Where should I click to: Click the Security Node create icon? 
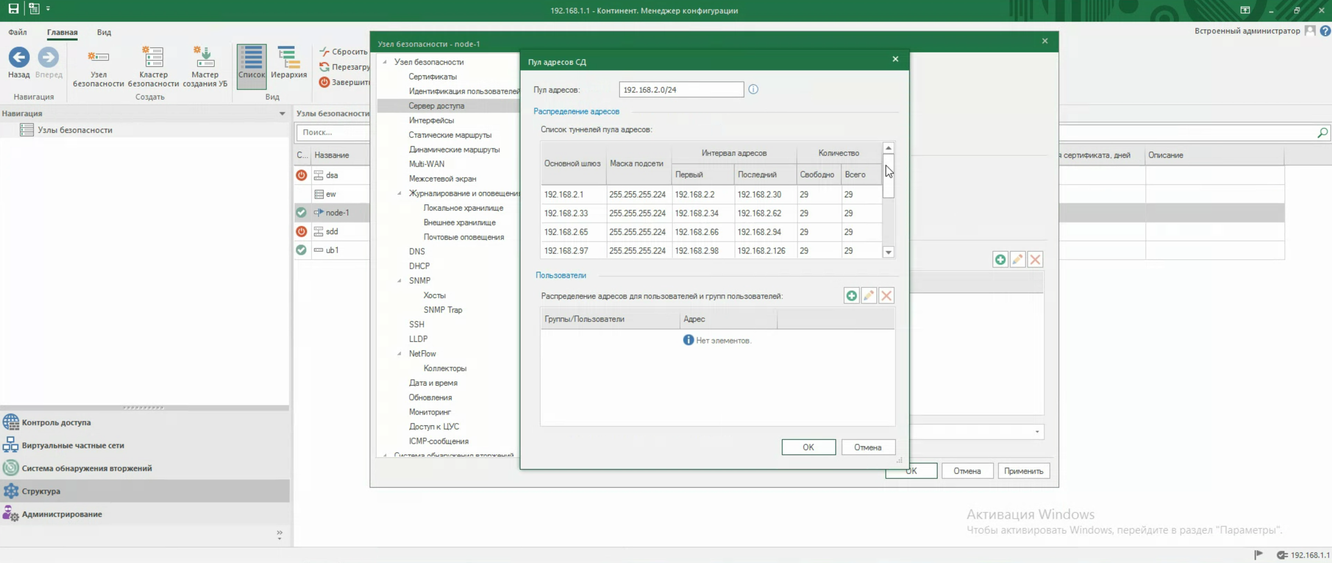click(x=98, y=58)
